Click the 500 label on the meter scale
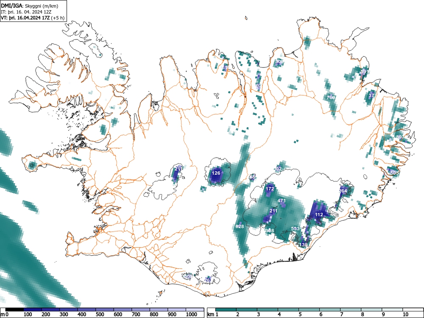 (x=100, y=314)
